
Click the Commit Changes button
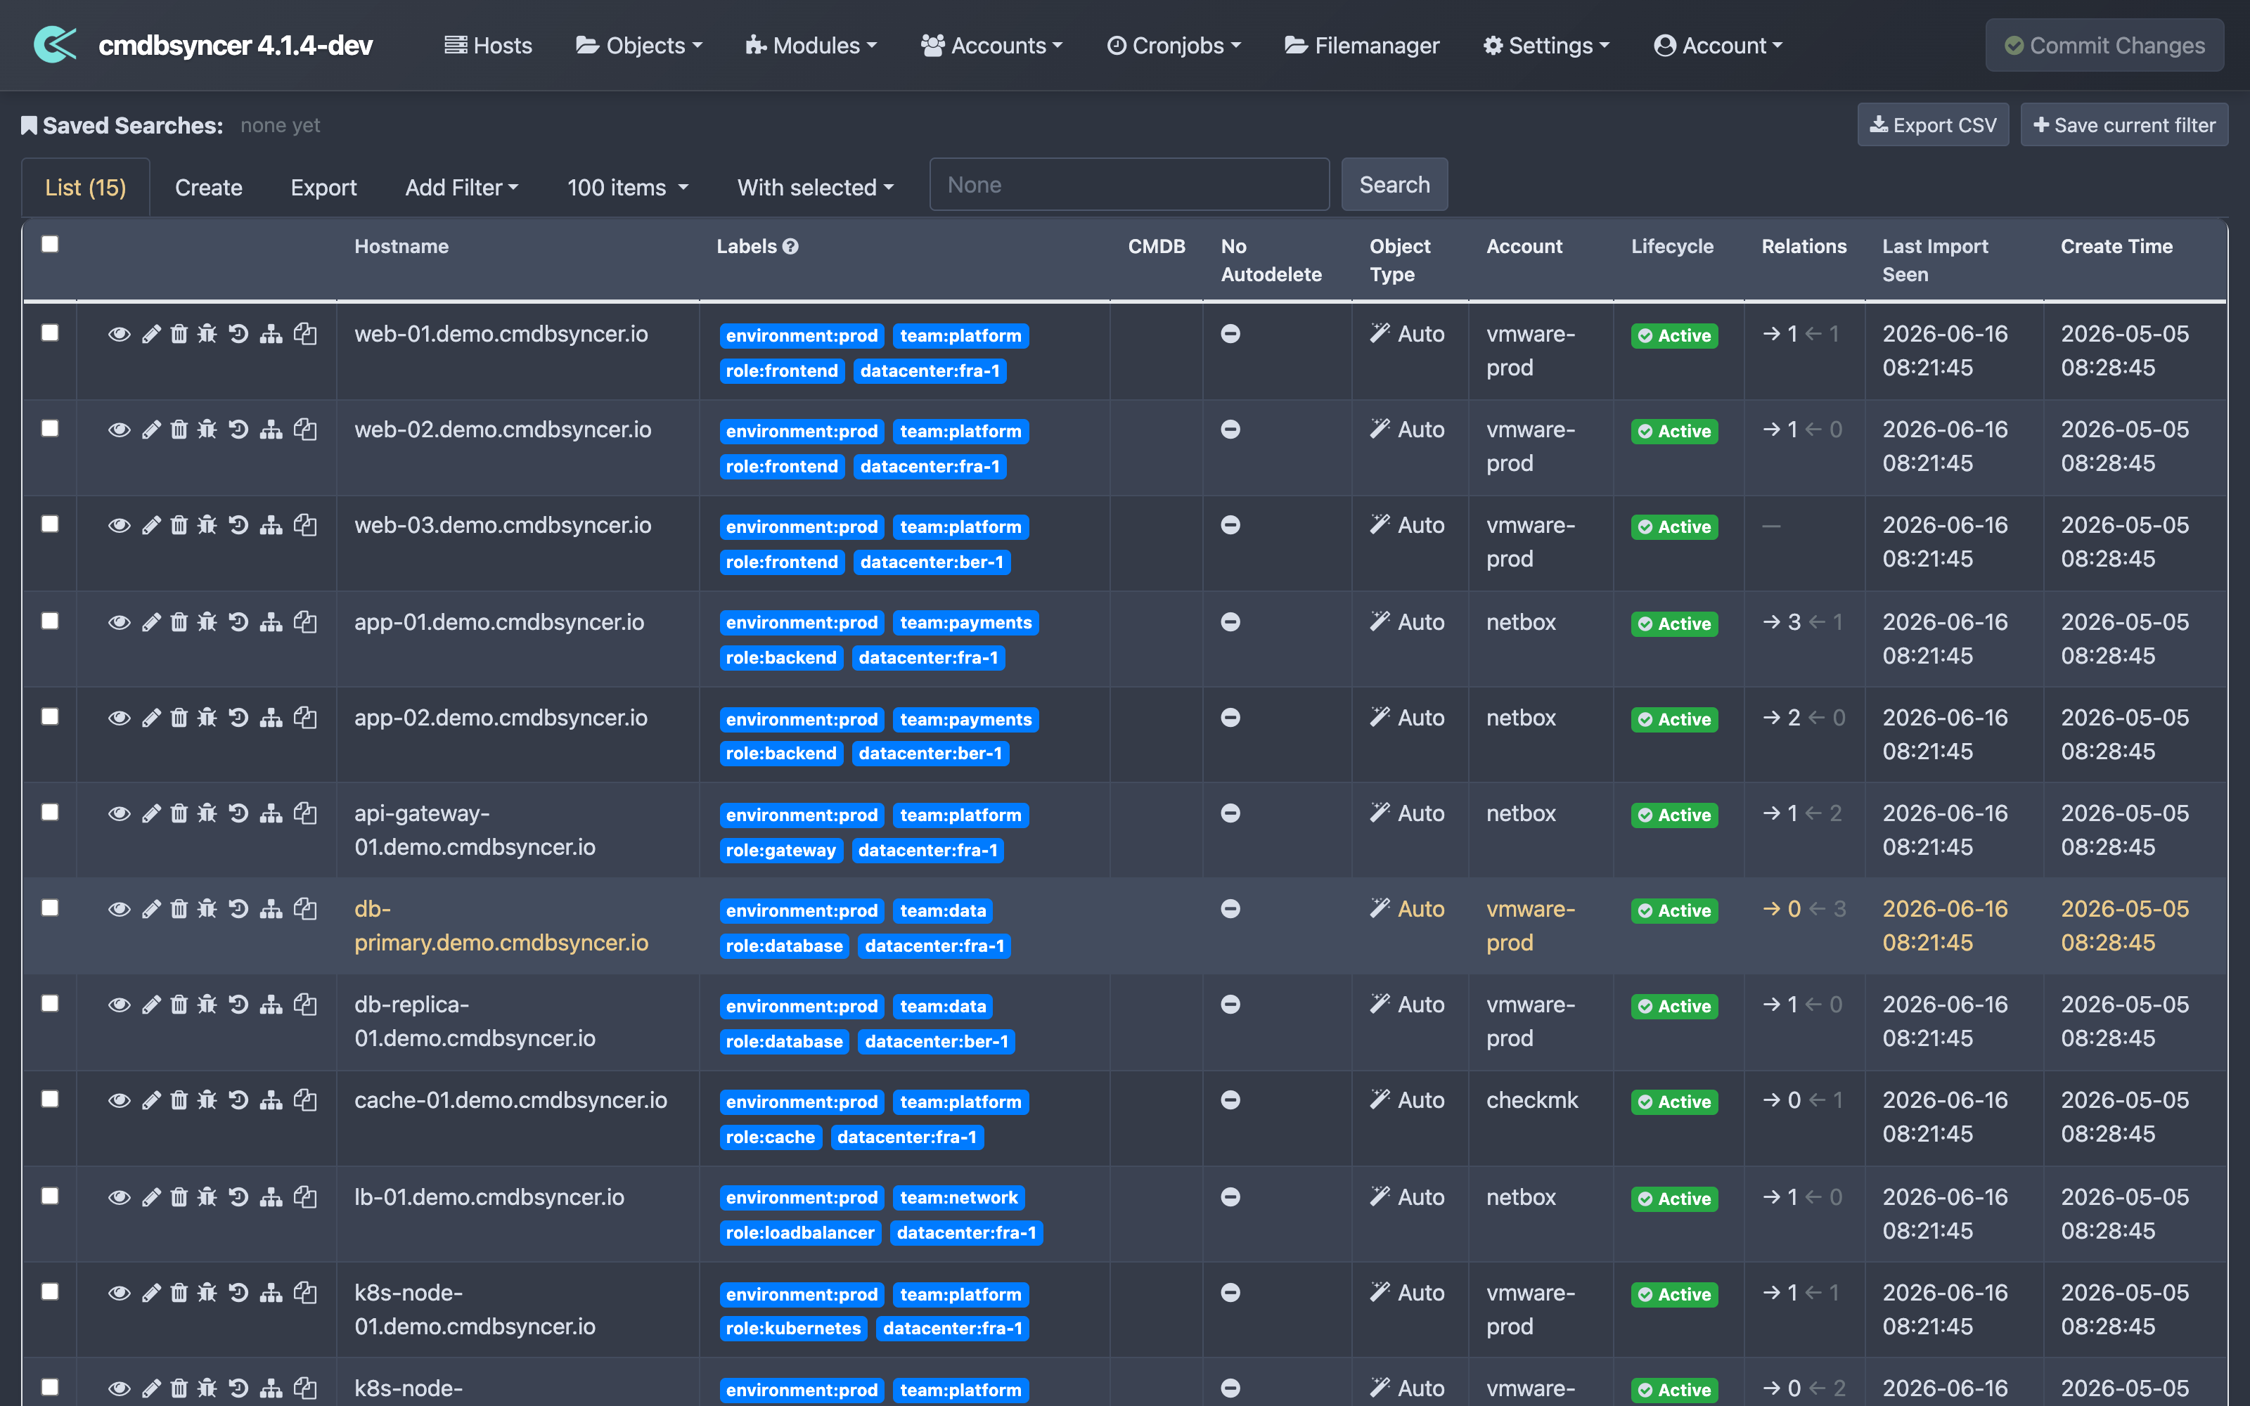coord(2104,46)
